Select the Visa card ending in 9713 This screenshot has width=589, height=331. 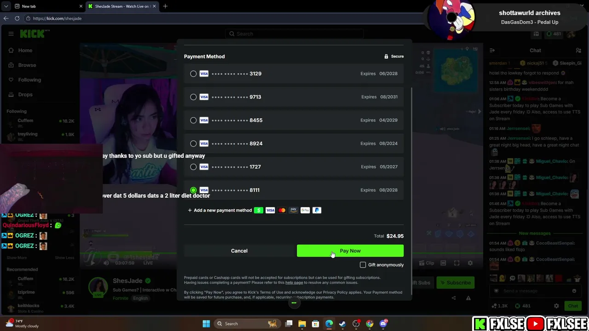coord(294,97)
